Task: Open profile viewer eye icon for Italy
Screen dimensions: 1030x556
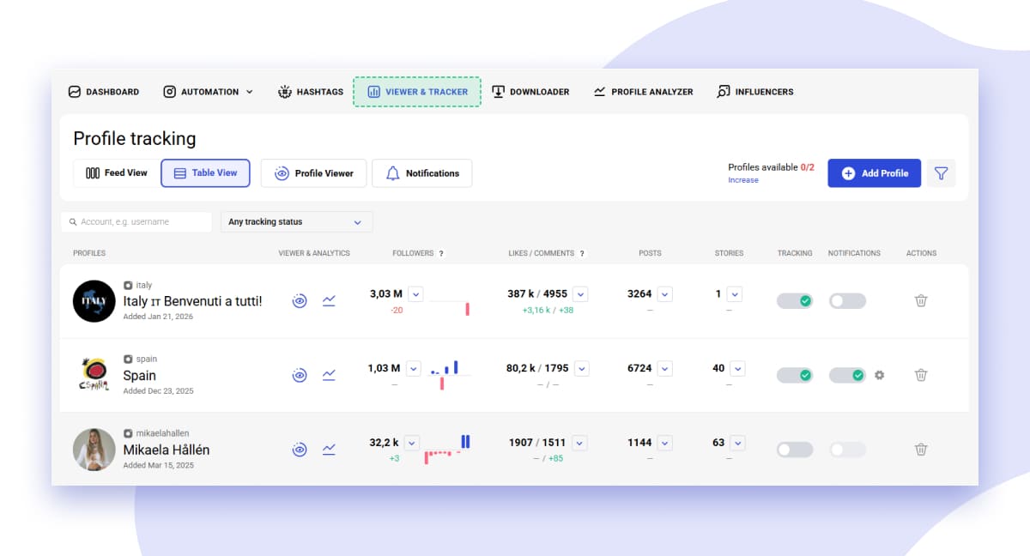Action: [x=300, y=301]
